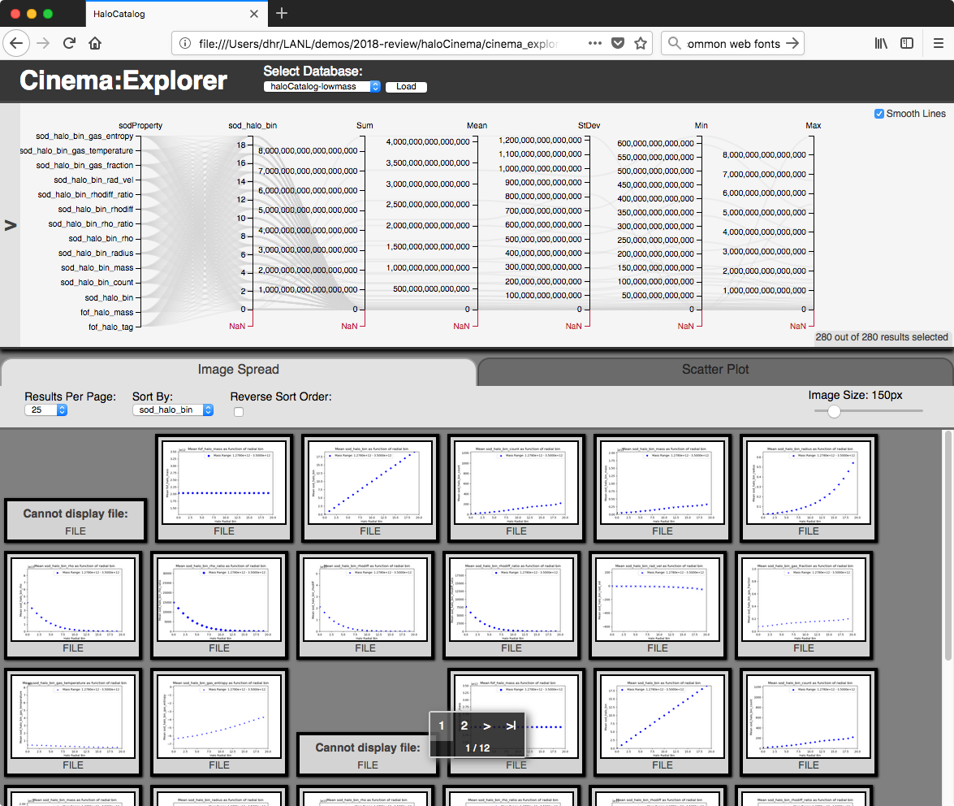Go back to the previous page
This screenshot has width=954, height=806.
coord(16,43)
